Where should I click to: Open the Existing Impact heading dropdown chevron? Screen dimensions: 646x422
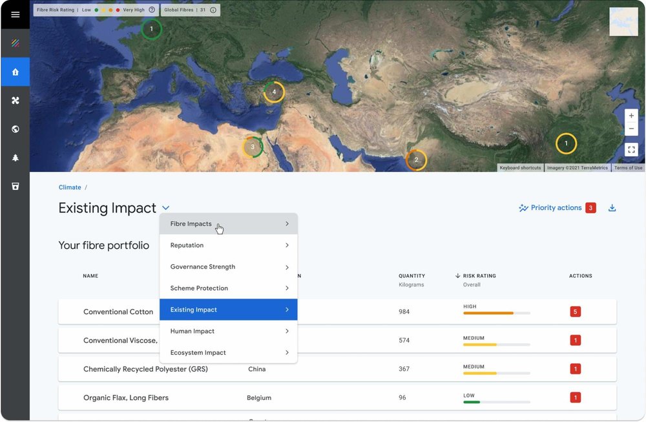coord(166,208)
